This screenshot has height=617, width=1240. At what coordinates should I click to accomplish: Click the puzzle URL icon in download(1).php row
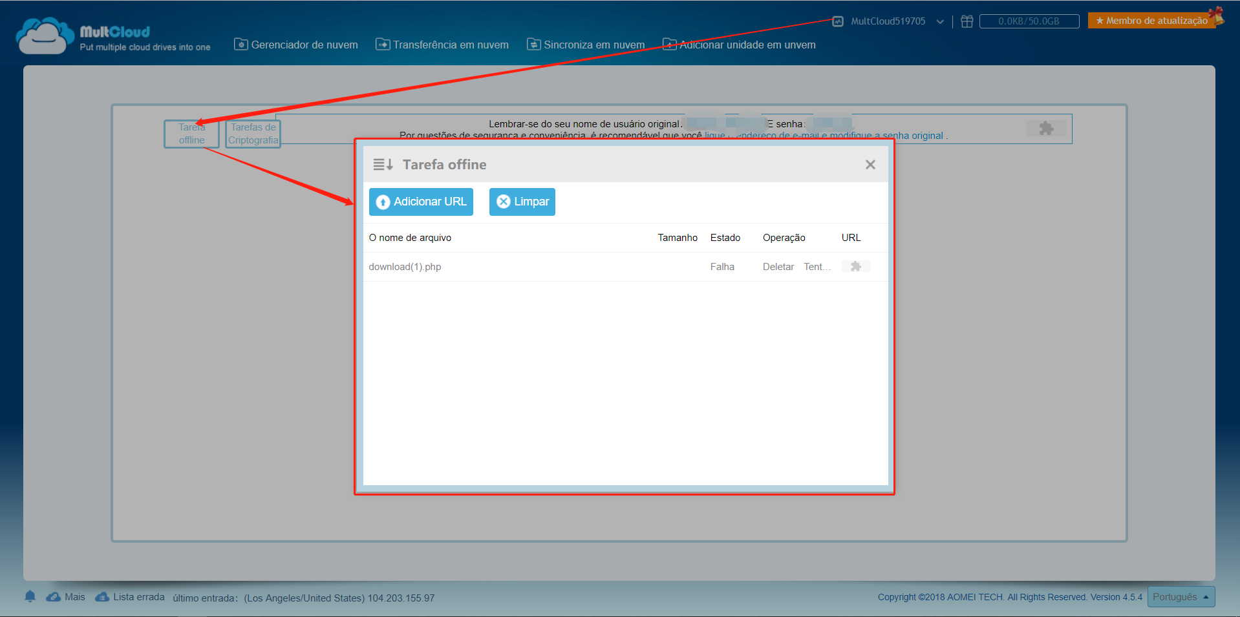(856, 266)
